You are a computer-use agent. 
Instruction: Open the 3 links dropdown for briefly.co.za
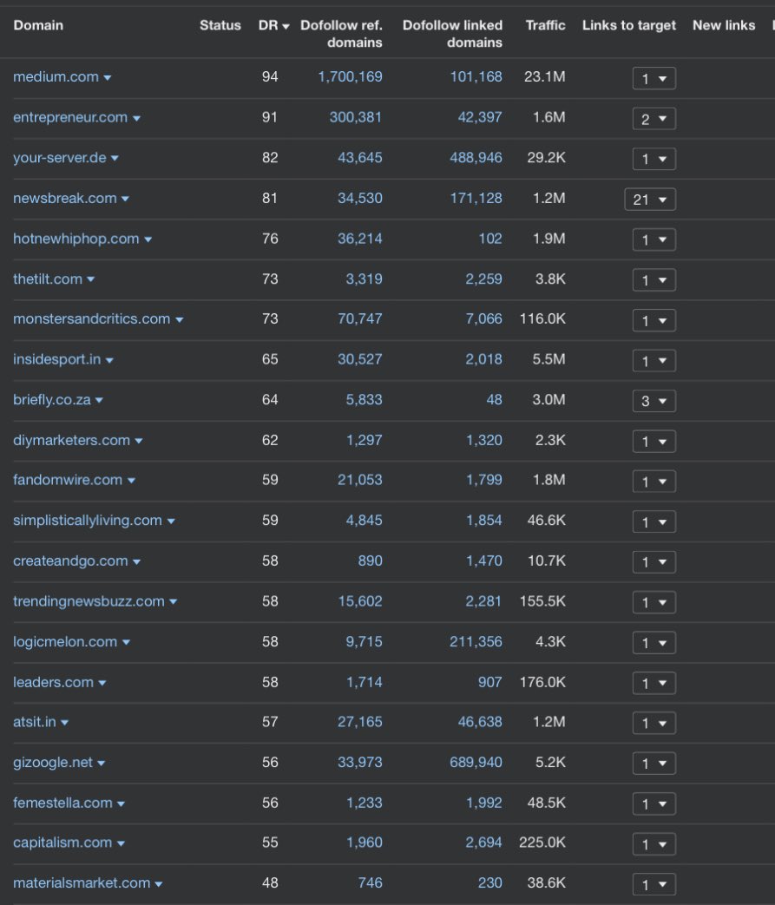(654, 401)
